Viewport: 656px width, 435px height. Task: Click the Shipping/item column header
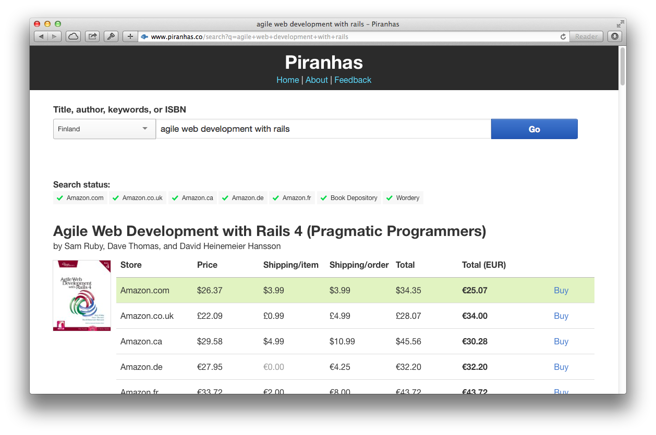291,265
